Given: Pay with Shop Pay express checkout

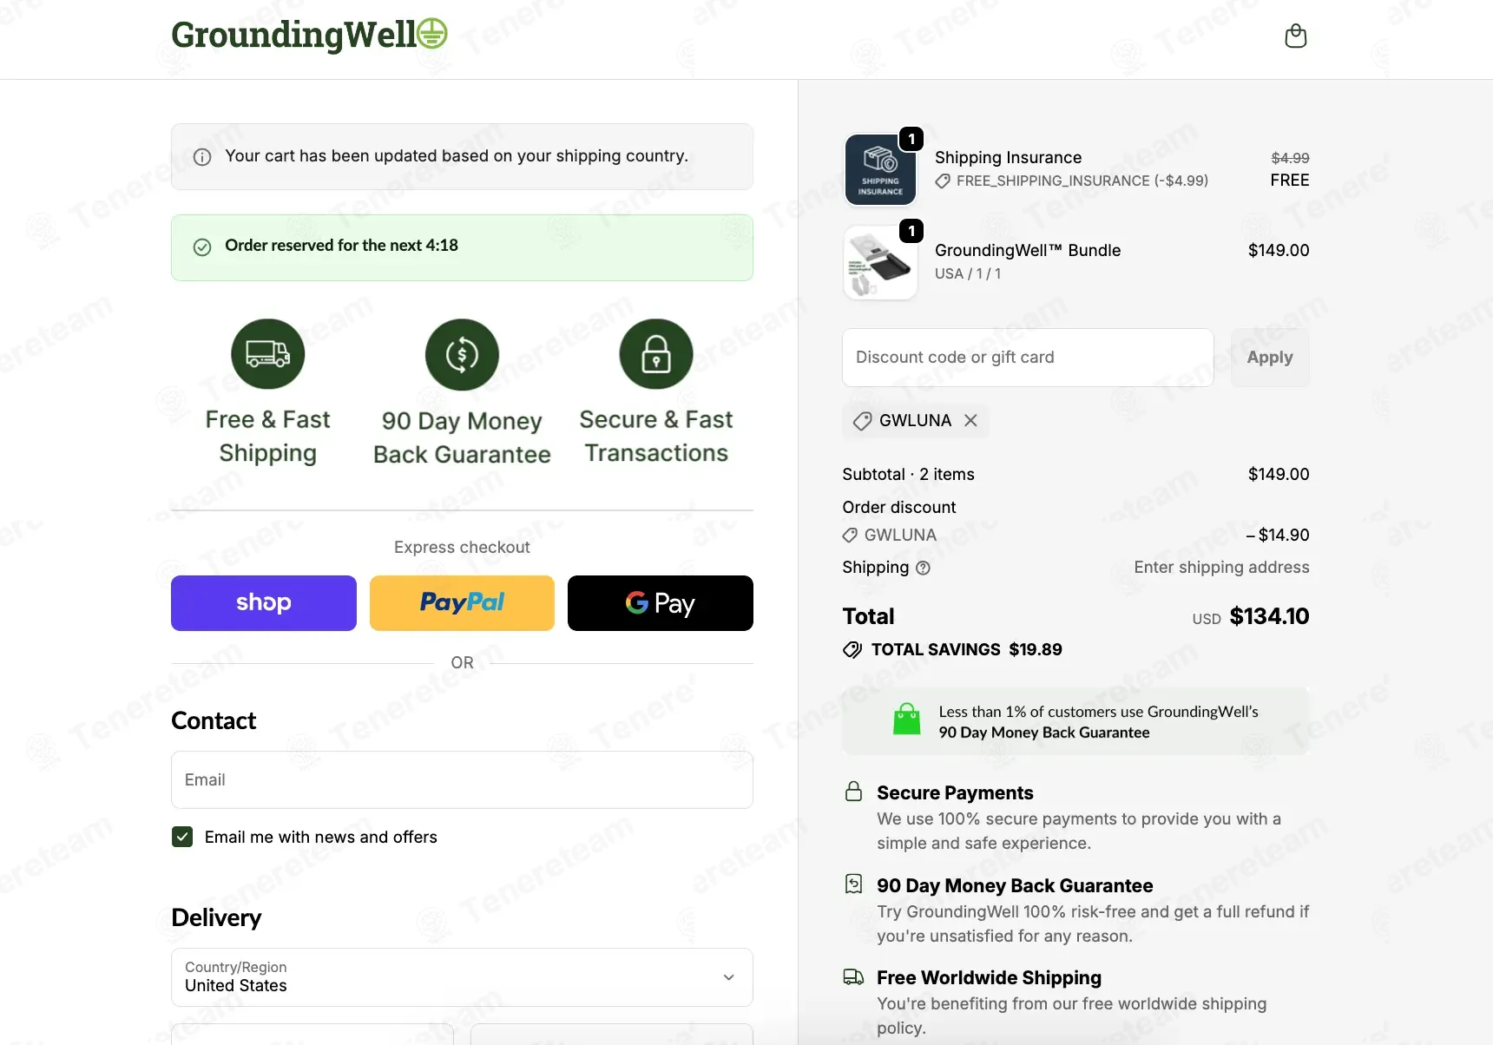Looking at the screenshot, I should (264, 603).
